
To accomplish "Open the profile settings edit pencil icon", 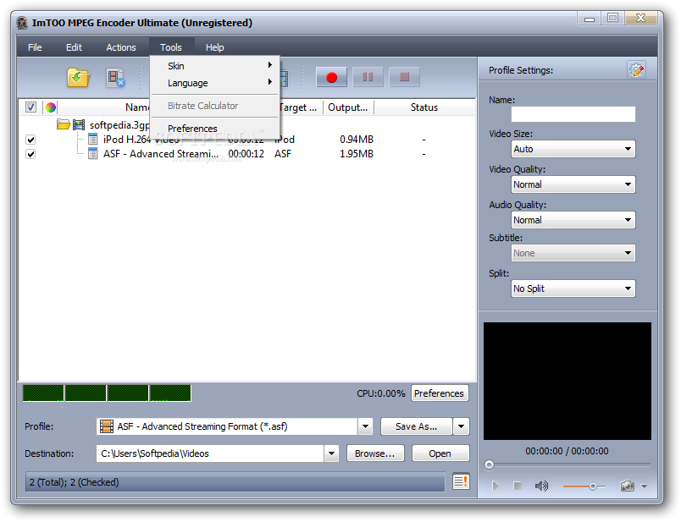I will pos(636,70).
